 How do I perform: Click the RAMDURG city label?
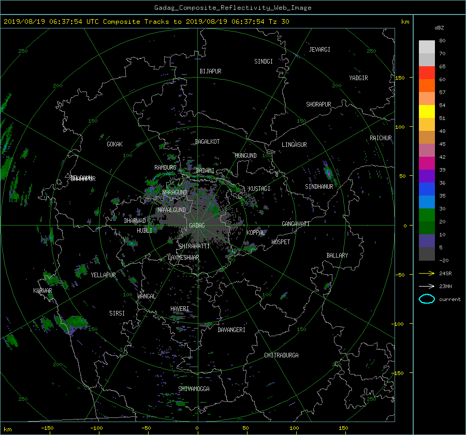(x=165, y=168)
